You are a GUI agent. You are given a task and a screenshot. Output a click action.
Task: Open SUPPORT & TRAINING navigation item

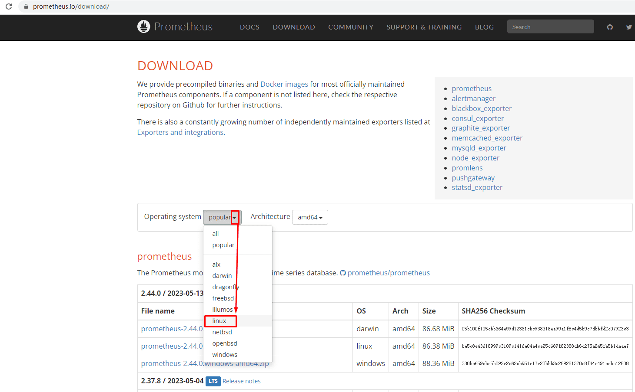click(424, 27)
